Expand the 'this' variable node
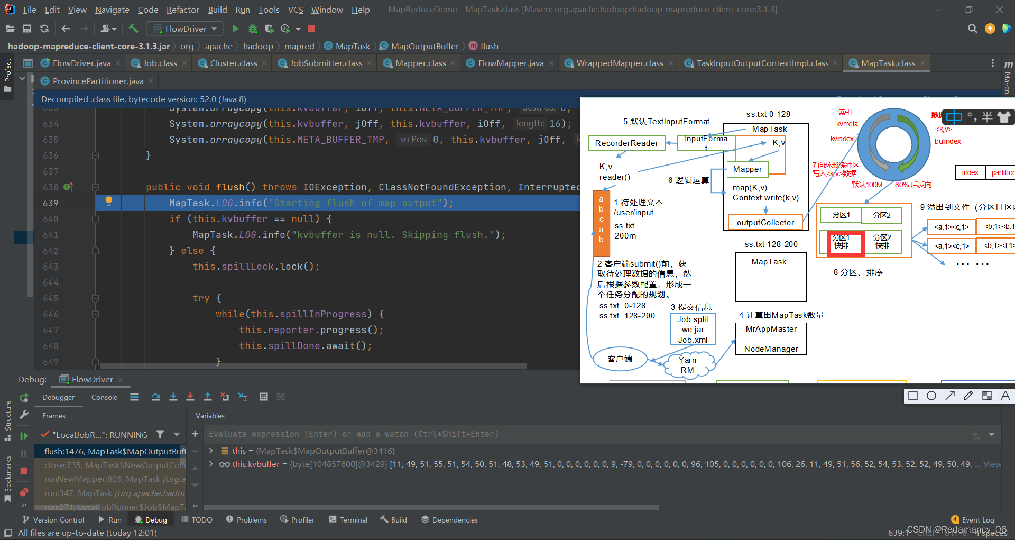This screenshot has height=540, width=1015. pyautogui.click(x=211, y=451)
